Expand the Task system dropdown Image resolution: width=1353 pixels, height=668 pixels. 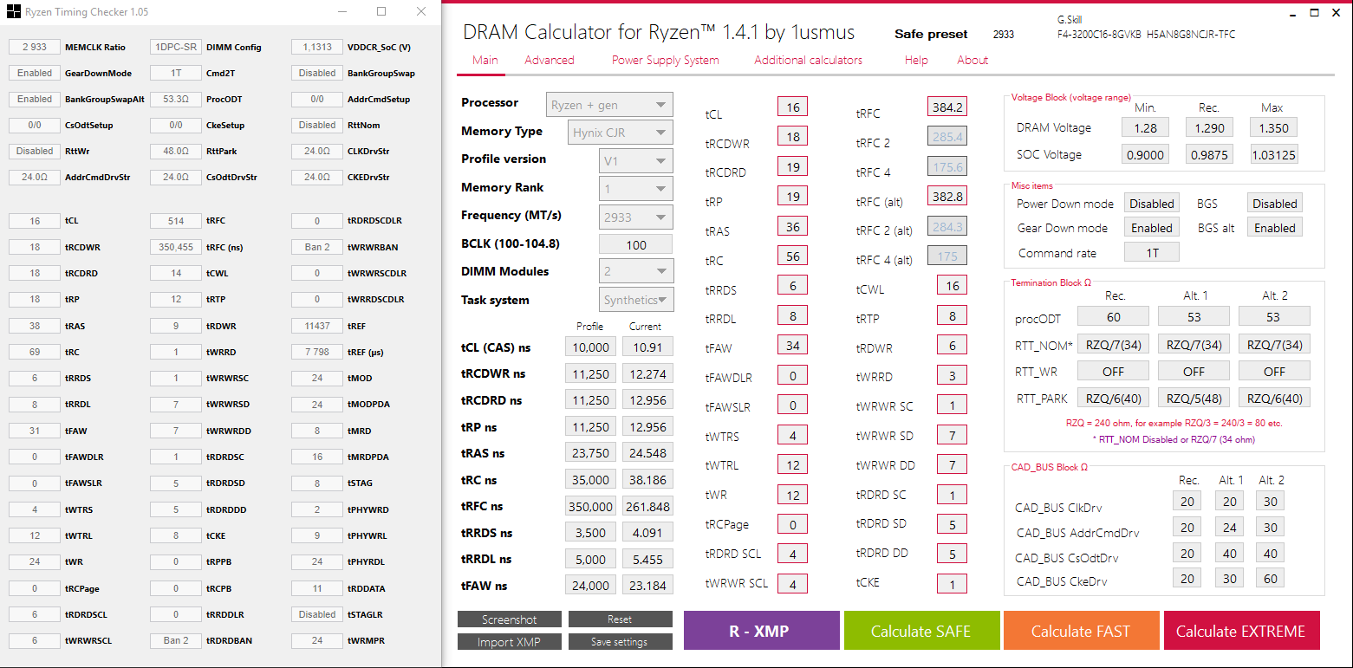(x=637, y=300)
